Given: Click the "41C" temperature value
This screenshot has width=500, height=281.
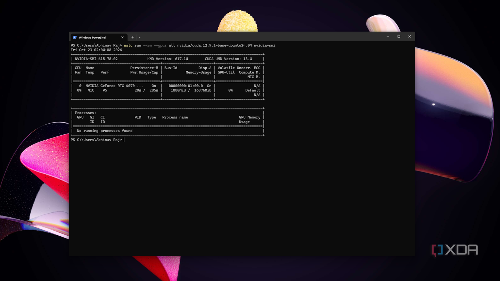Looking at the screenshot, I should click(91, 90).
